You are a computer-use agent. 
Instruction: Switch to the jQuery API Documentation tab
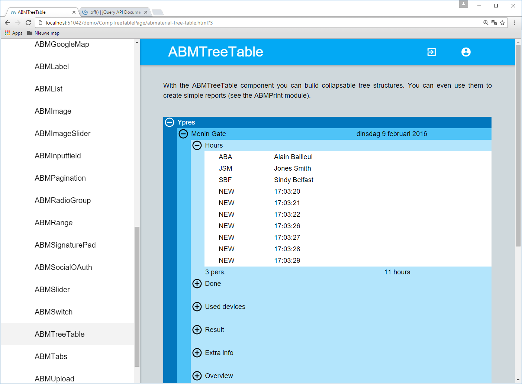[x=112, y=12]
